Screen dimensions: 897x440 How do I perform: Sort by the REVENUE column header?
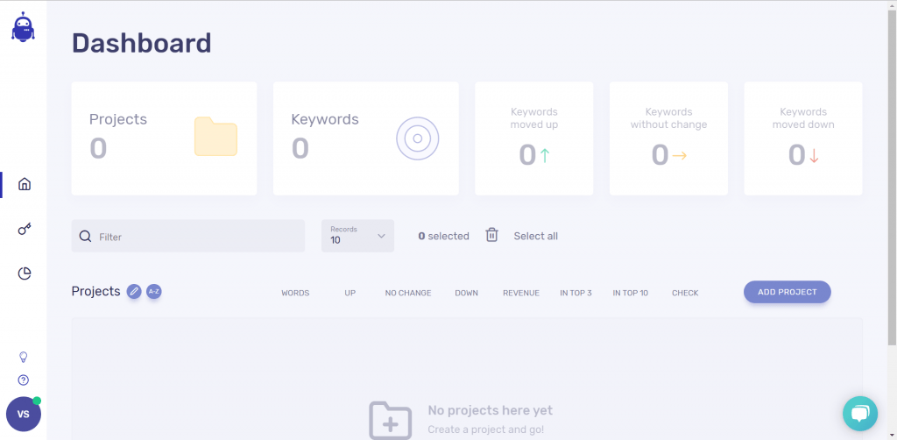(x=520, y=293)
